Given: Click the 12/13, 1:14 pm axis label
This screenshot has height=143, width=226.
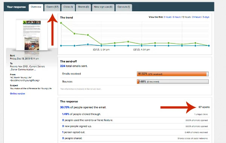Looking at the screenshot, I should [x=101, y=50].
